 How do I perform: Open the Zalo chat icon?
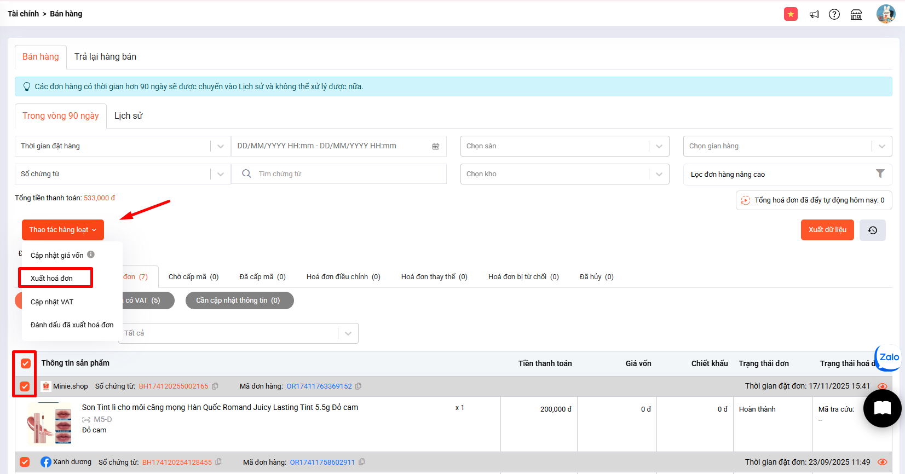point(889,357)
